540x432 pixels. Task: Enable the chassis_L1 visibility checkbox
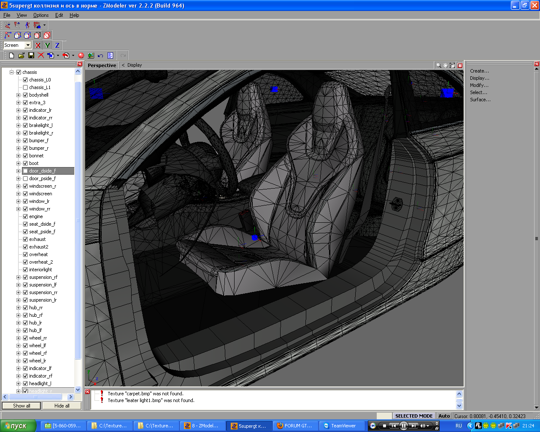(25, 87)
